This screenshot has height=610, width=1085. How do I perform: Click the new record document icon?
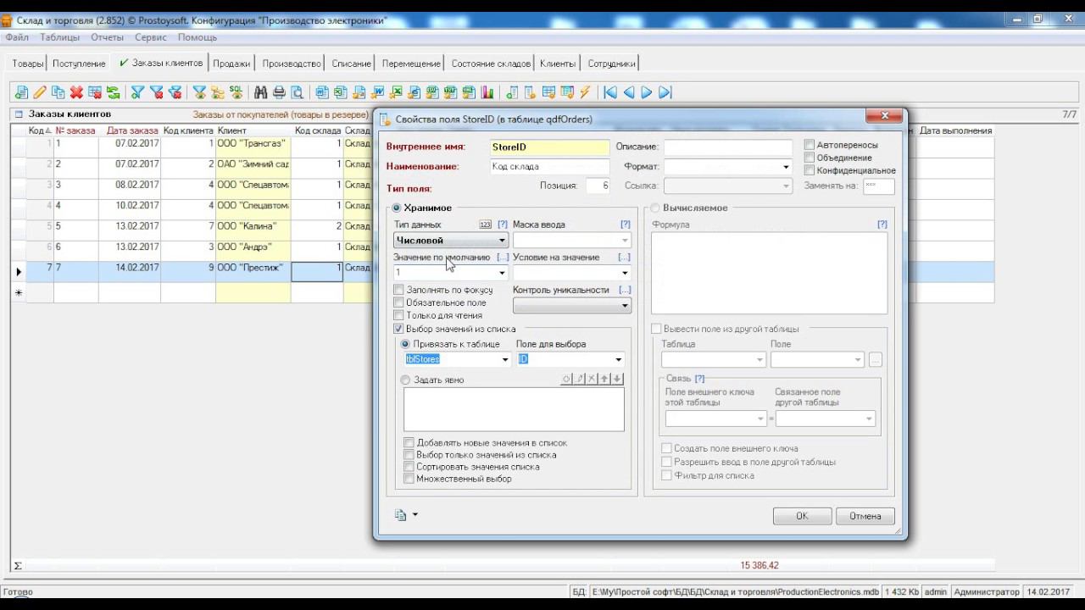21,92
